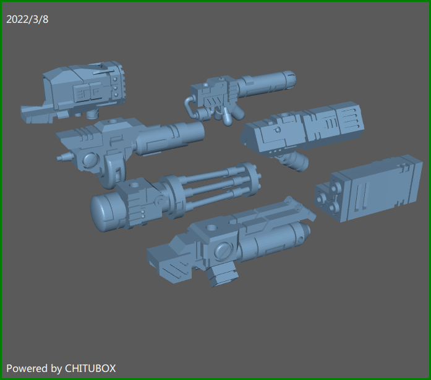Click the three rivets on the housing model

[116, 87]
